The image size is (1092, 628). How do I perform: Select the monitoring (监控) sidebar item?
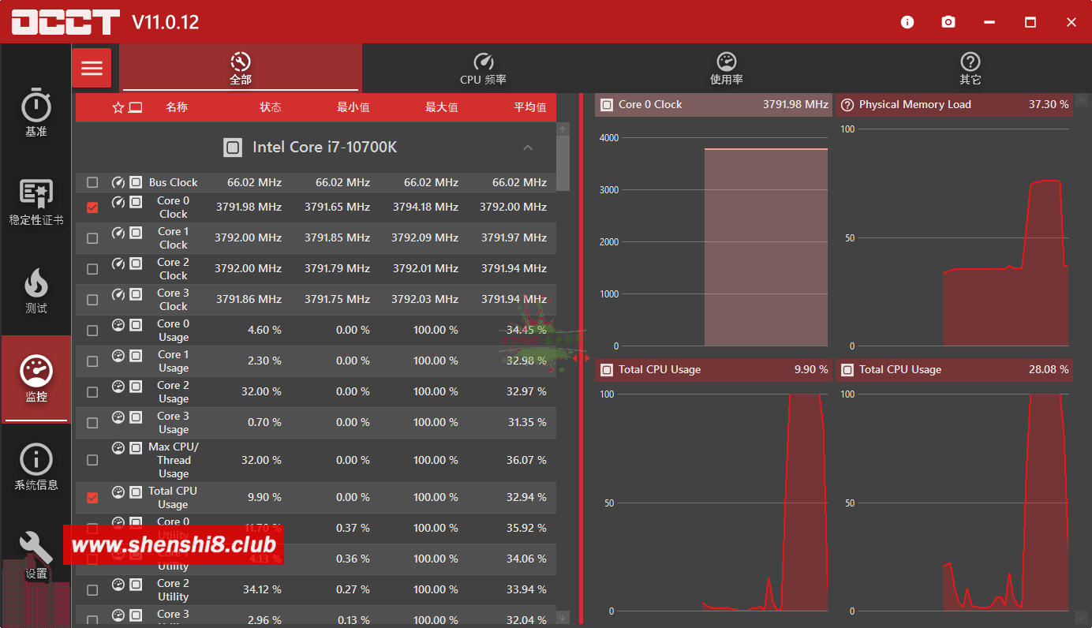tap(36, 379)
